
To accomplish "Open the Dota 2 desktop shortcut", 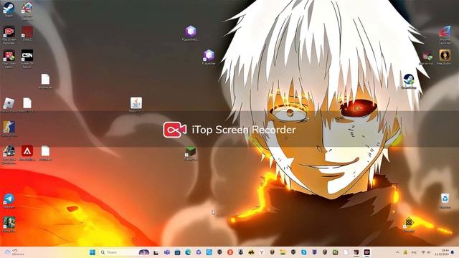I will (x=27, y=33).
